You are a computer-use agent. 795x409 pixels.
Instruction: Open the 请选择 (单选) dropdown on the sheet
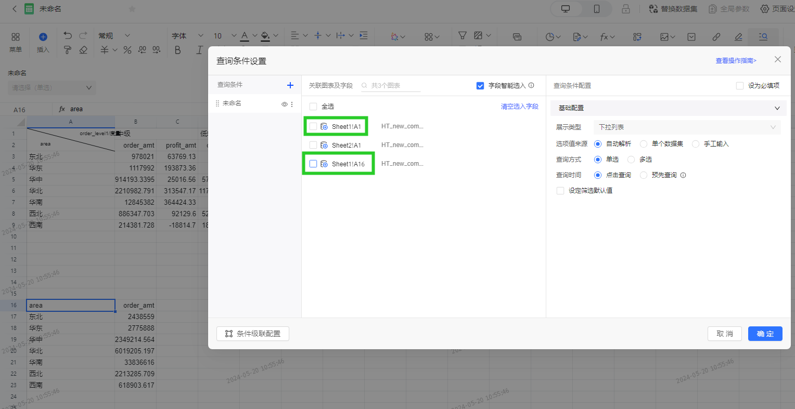[x=52, y=88]
